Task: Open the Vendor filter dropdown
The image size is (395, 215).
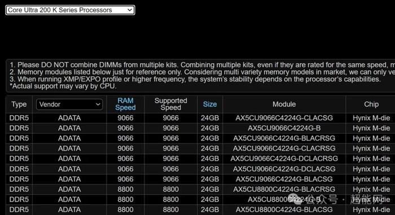Action: coord(69,104)
